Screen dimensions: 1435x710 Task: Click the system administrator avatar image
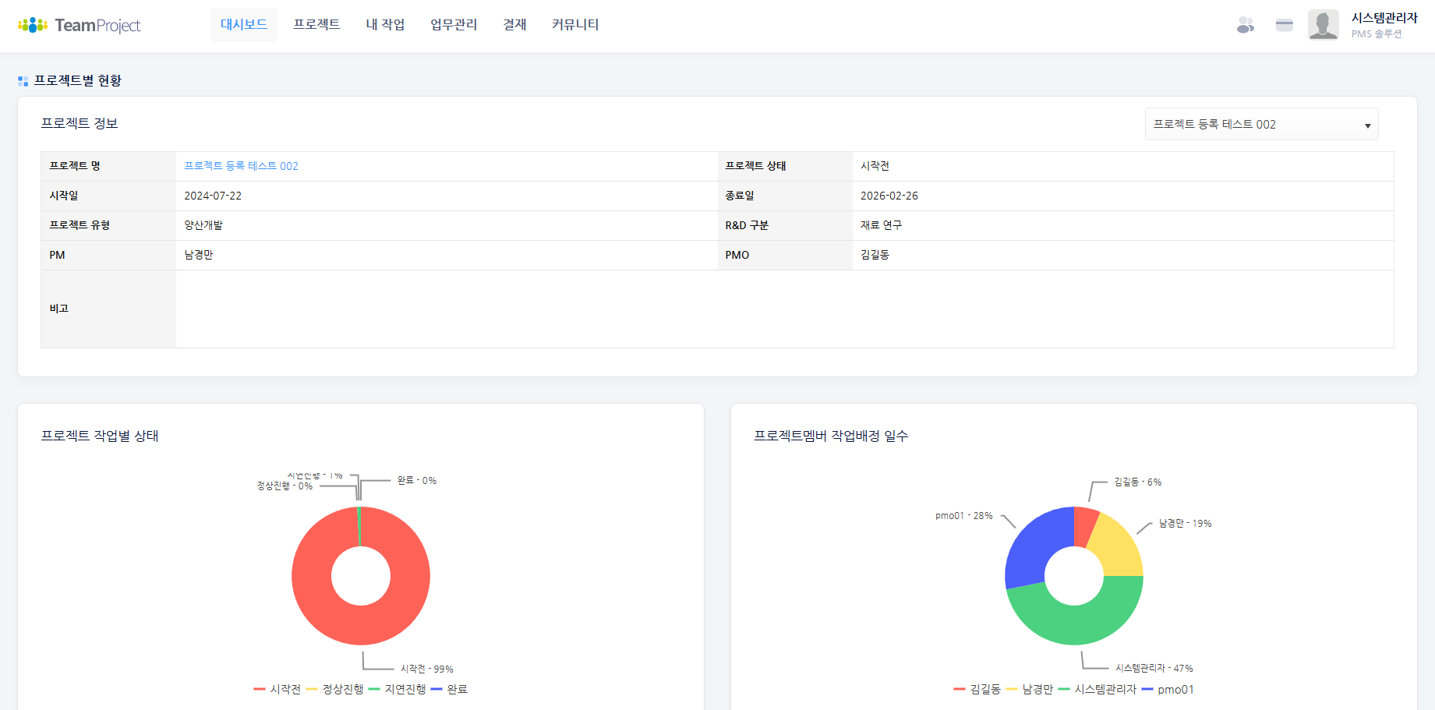pyautogui.click(x=1323, y=25)
